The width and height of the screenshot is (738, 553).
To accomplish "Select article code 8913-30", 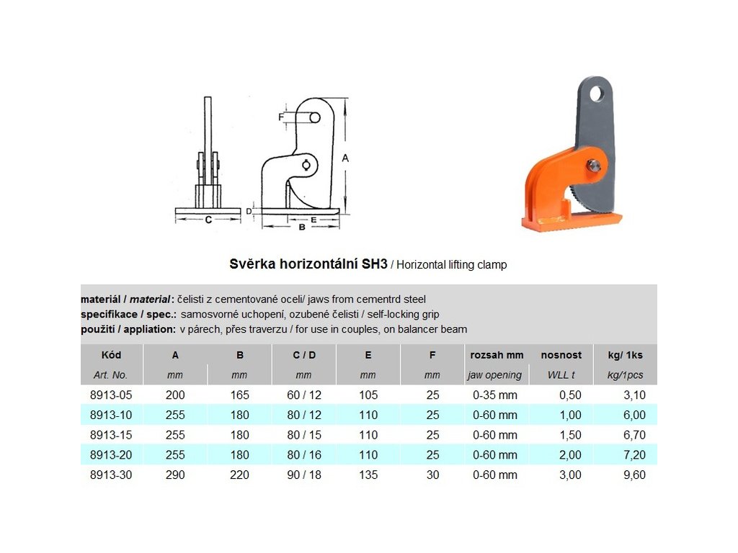I will coord(111,475).
